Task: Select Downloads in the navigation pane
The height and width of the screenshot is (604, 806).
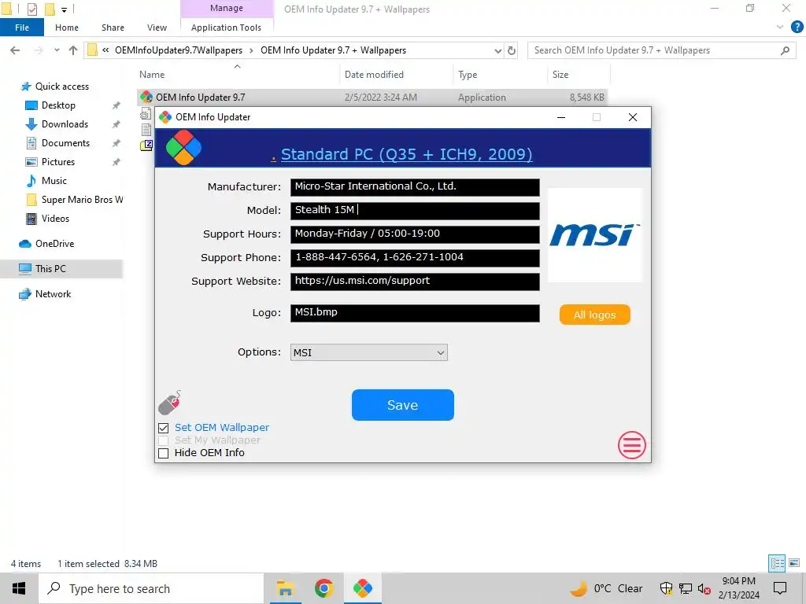Action: (65, 124)
